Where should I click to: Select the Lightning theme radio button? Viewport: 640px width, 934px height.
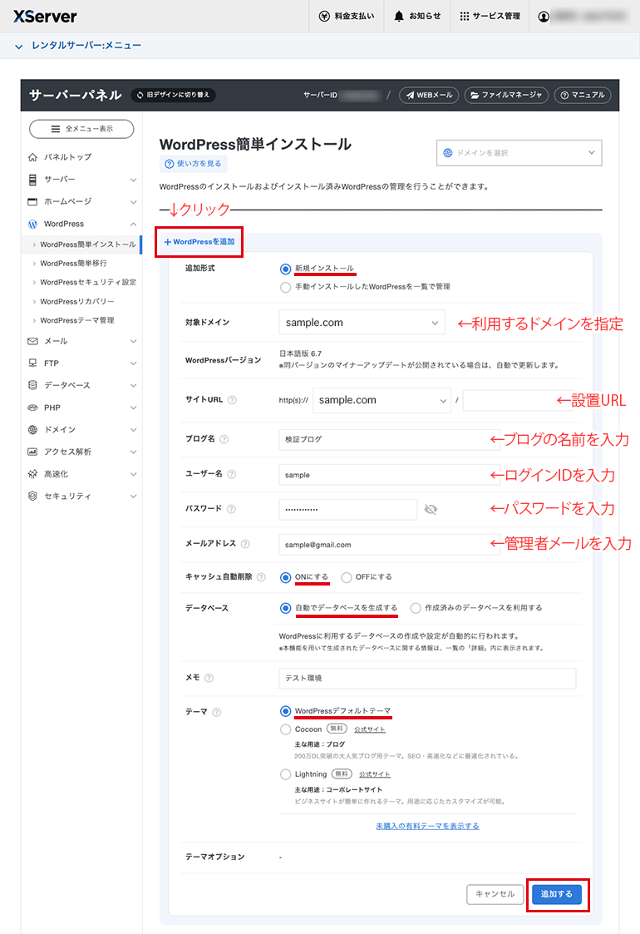point(285,774)
